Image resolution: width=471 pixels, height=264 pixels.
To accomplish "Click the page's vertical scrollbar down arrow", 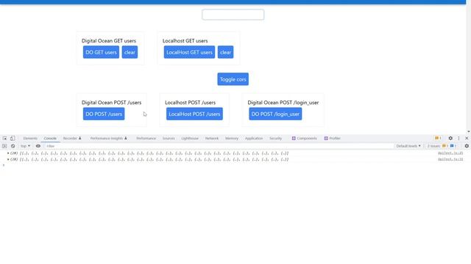I will pyautogui.click(x=468, y=132).
